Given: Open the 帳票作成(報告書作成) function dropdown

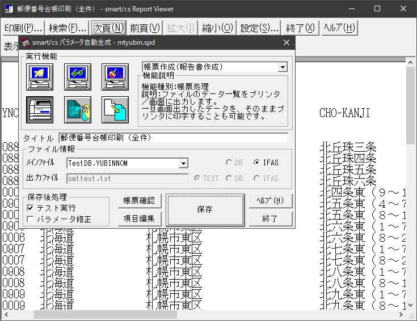Looking at the screenshot, I should (283, 67).
